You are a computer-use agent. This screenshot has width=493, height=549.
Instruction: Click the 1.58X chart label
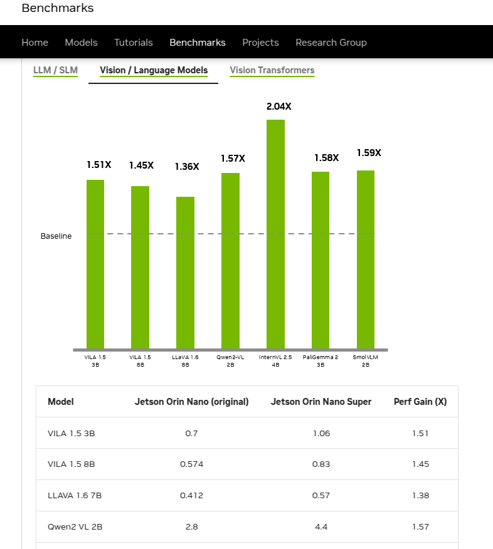[x=327, y=158]
